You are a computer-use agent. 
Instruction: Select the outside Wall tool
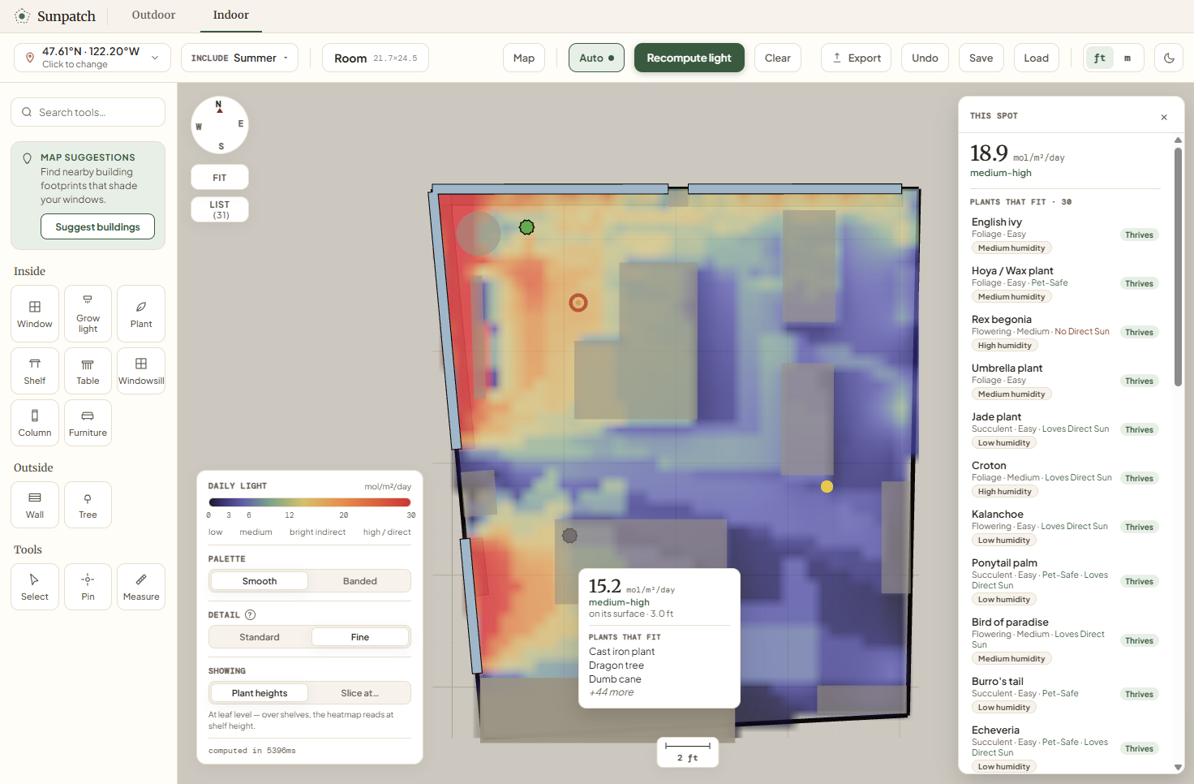tap(35, 505)
